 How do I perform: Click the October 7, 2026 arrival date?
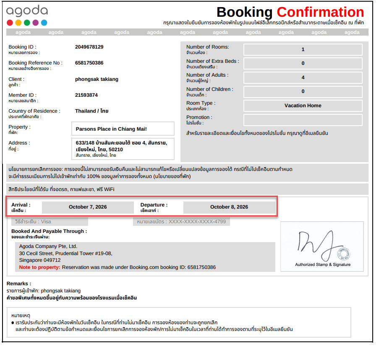coord(88,207)
